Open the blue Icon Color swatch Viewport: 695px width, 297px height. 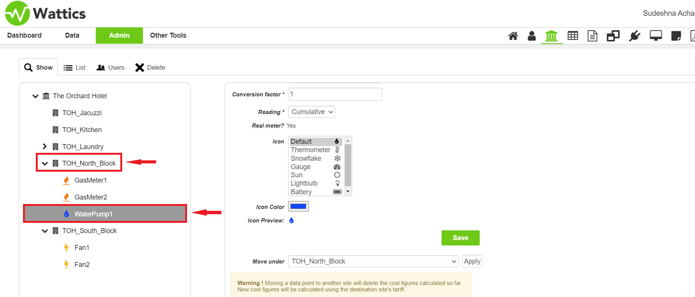point(298,206)
